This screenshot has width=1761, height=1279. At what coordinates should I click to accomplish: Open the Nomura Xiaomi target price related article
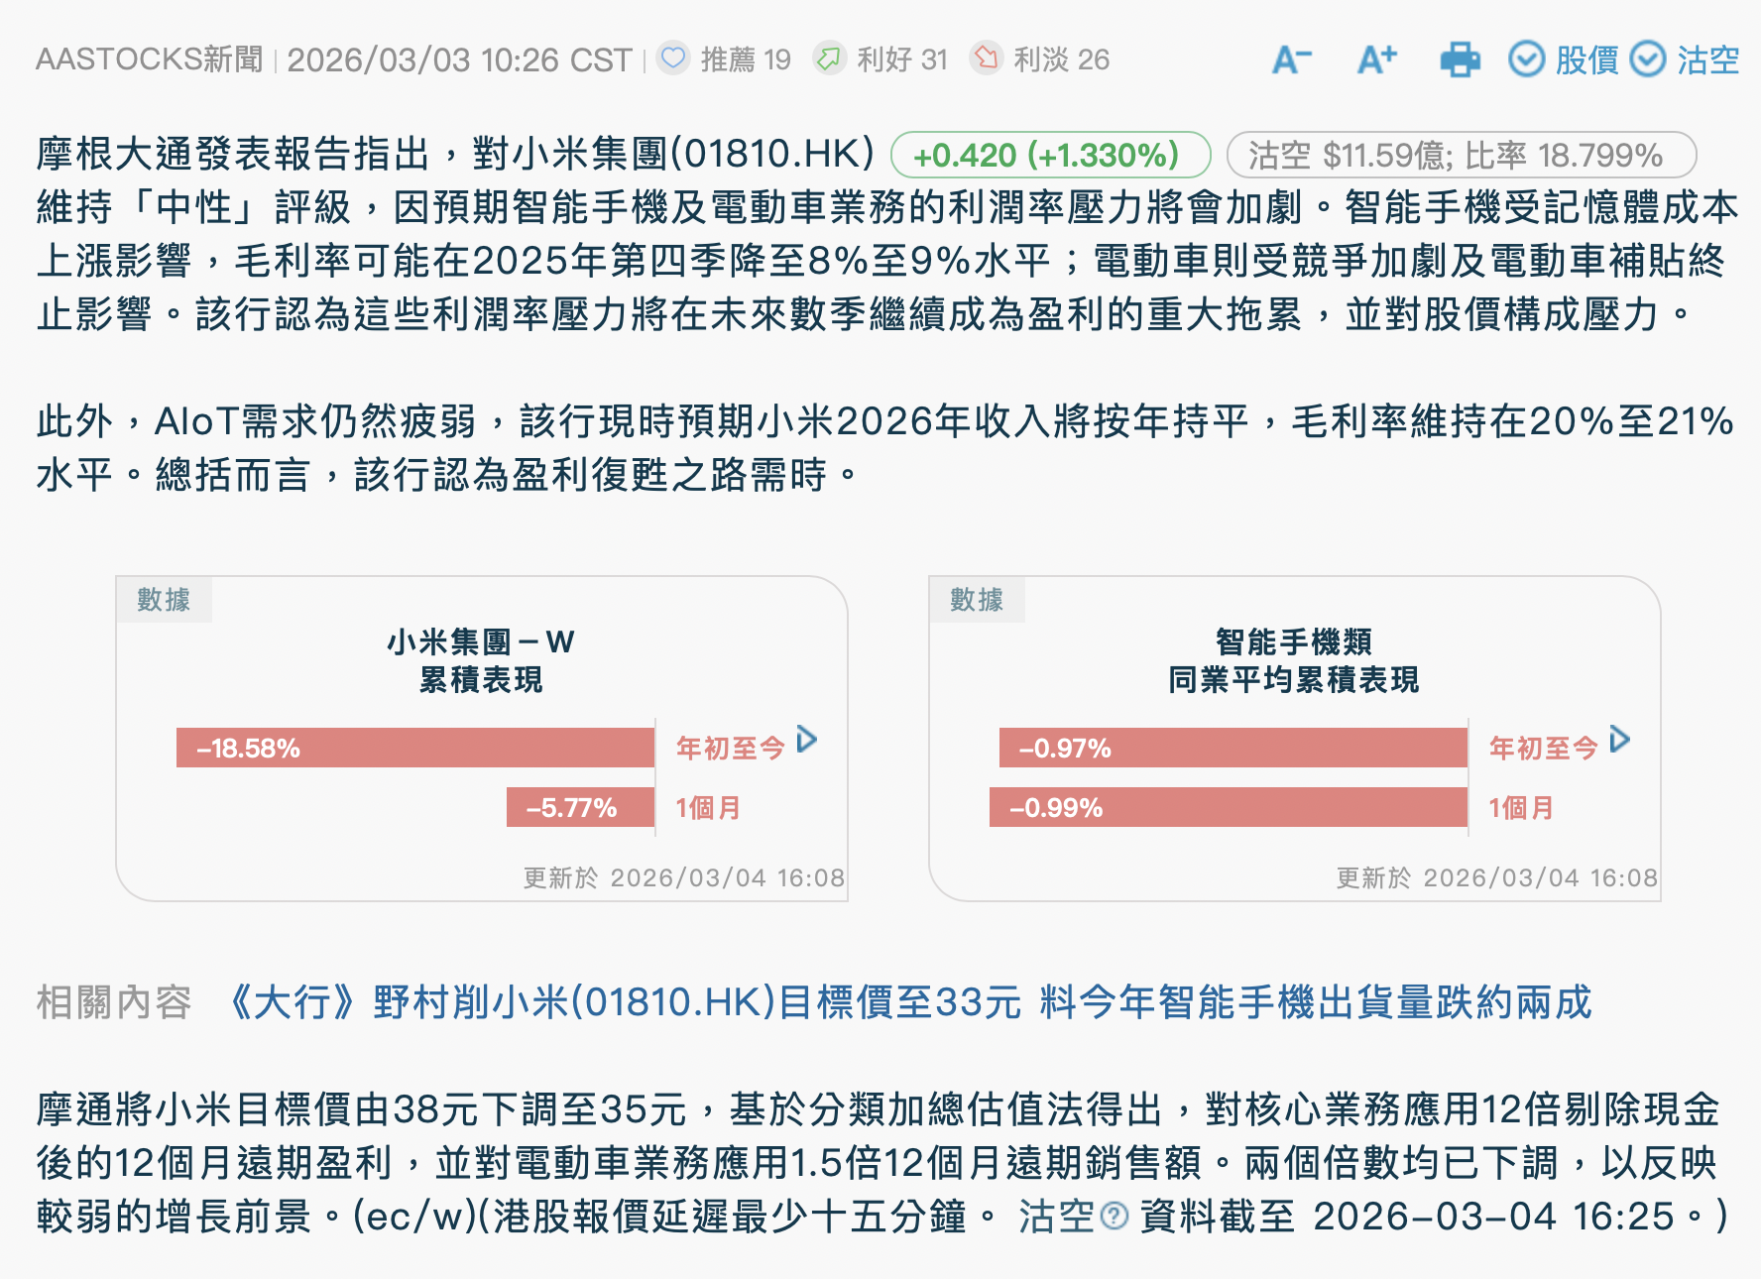point(909,1002)
